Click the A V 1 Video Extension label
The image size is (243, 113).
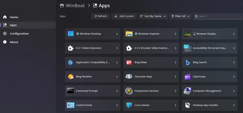tap(88, 48)
